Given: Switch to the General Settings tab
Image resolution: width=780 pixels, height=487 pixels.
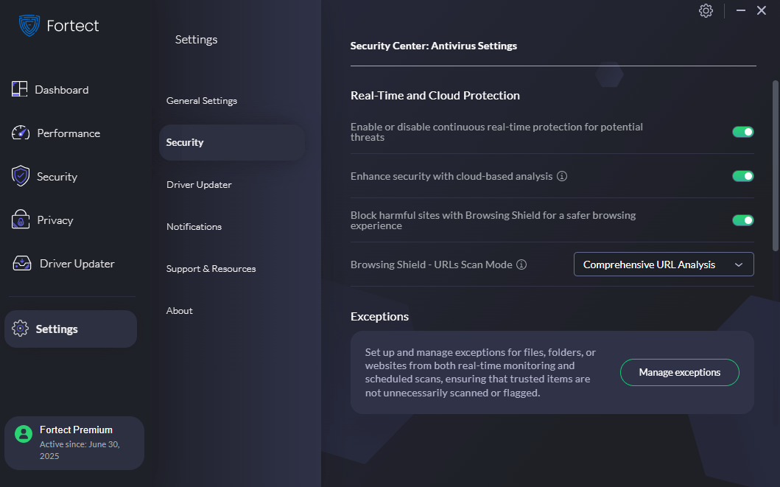Looking at the screenshot, I should click(202, 100).
